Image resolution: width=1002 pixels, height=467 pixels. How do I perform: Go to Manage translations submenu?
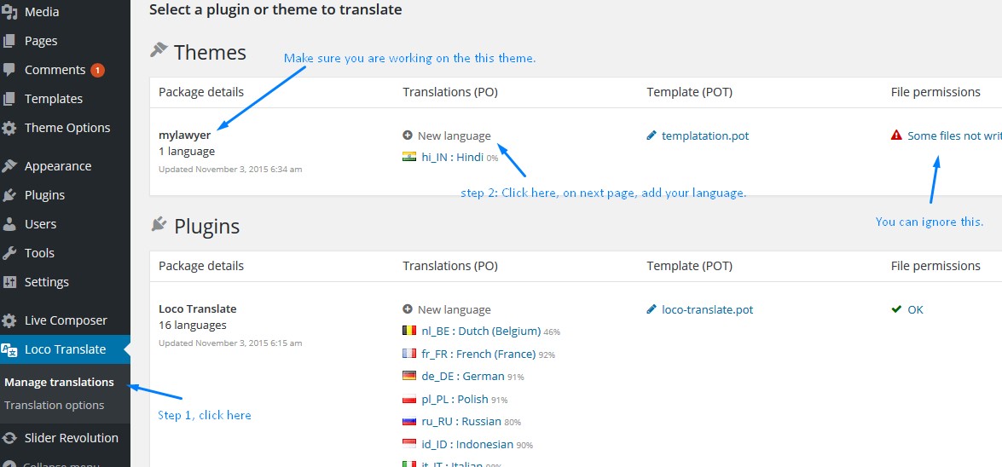pos(59,382)
